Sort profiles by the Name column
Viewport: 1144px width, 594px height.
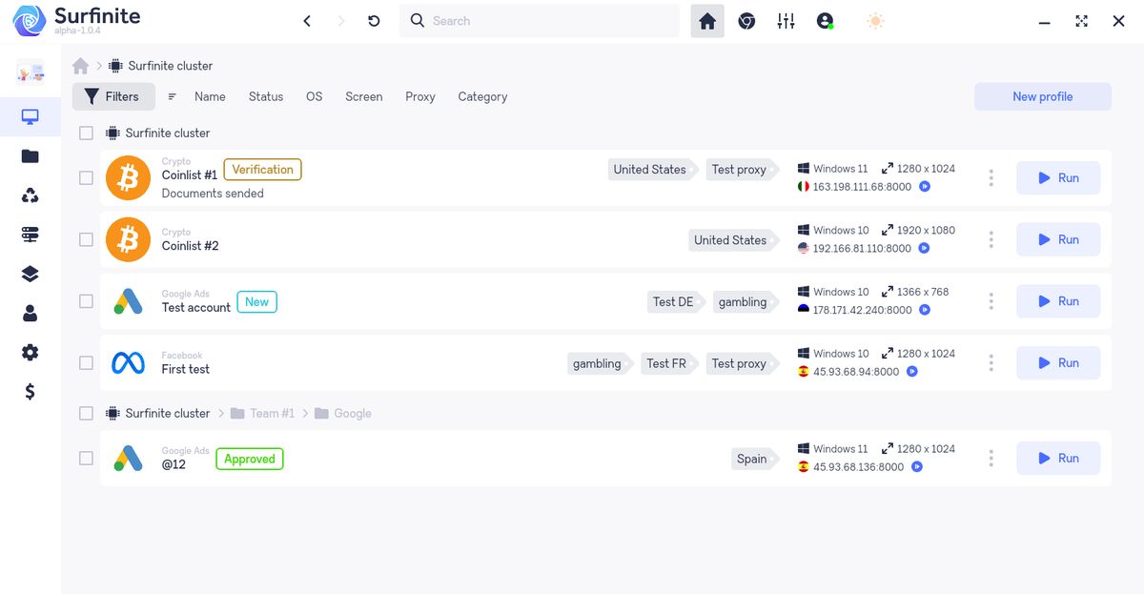pyautogui.click(x=209, y=96)
